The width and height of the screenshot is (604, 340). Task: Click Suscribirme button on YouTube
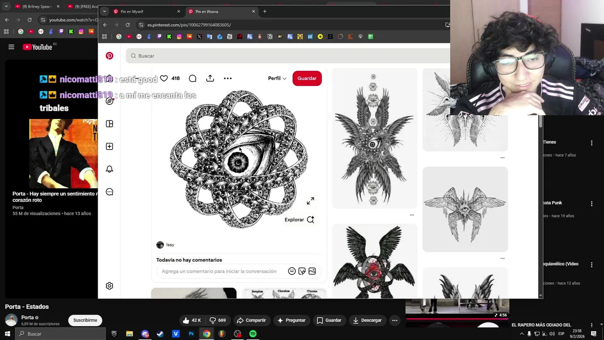(85, 320)
